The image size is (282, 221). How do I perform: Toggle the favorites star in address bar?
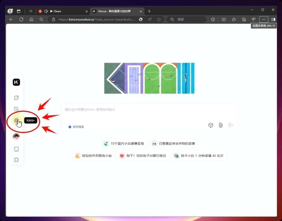click(158, 19)
